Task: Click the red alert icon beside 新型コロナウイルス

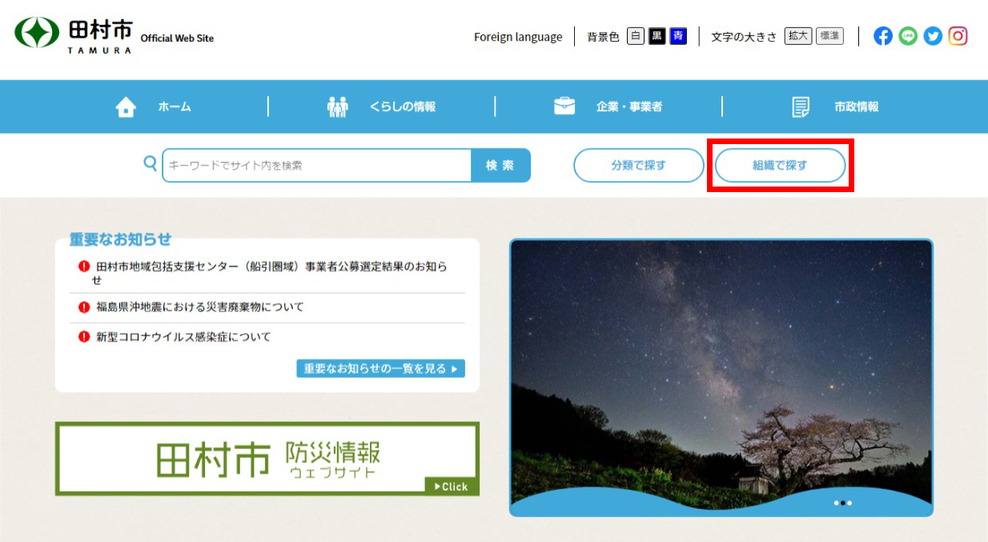Action: (x=83, y=337)
